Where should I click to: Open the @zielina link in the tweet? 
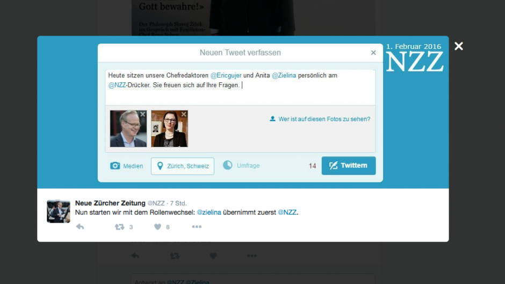pyautogui.click(x=209, y=212)
